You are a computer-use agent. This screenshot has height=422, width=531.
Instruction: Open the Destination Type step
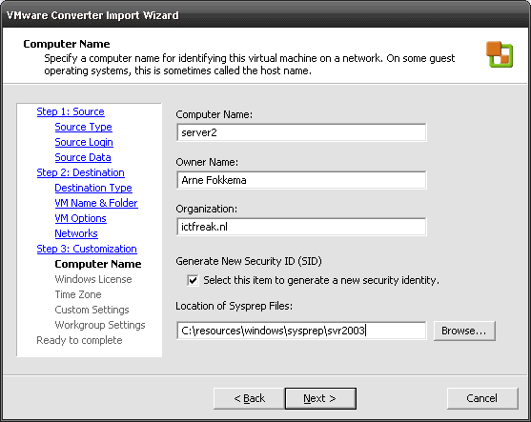[93, 188]
